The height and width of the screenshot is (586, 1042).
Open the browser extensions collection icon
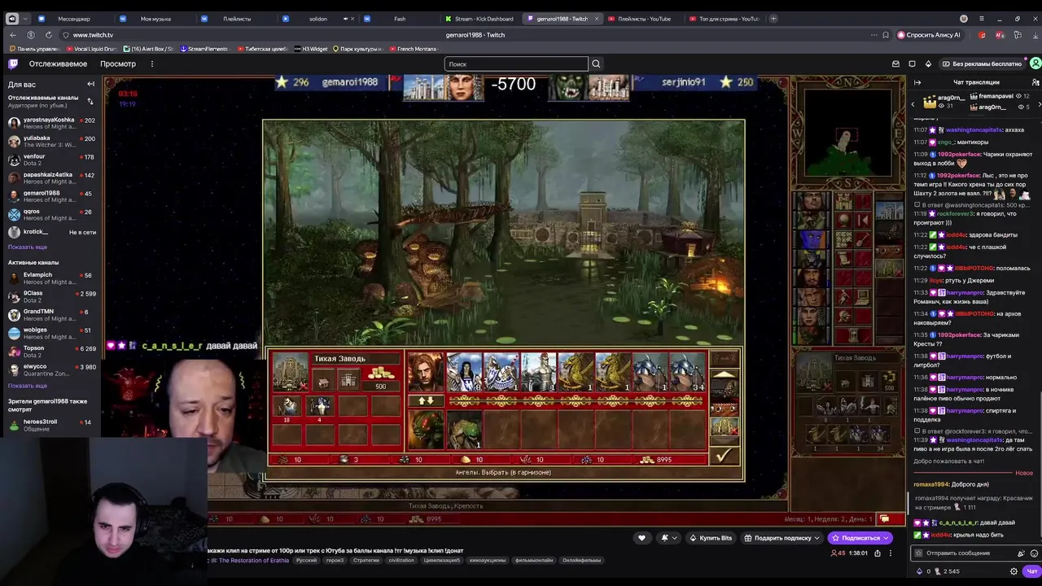1018,35
